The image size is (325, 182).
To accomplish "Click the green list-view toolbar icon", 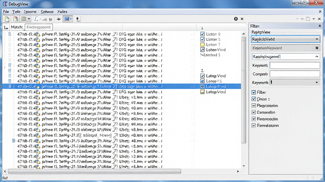I will [23, 19].
